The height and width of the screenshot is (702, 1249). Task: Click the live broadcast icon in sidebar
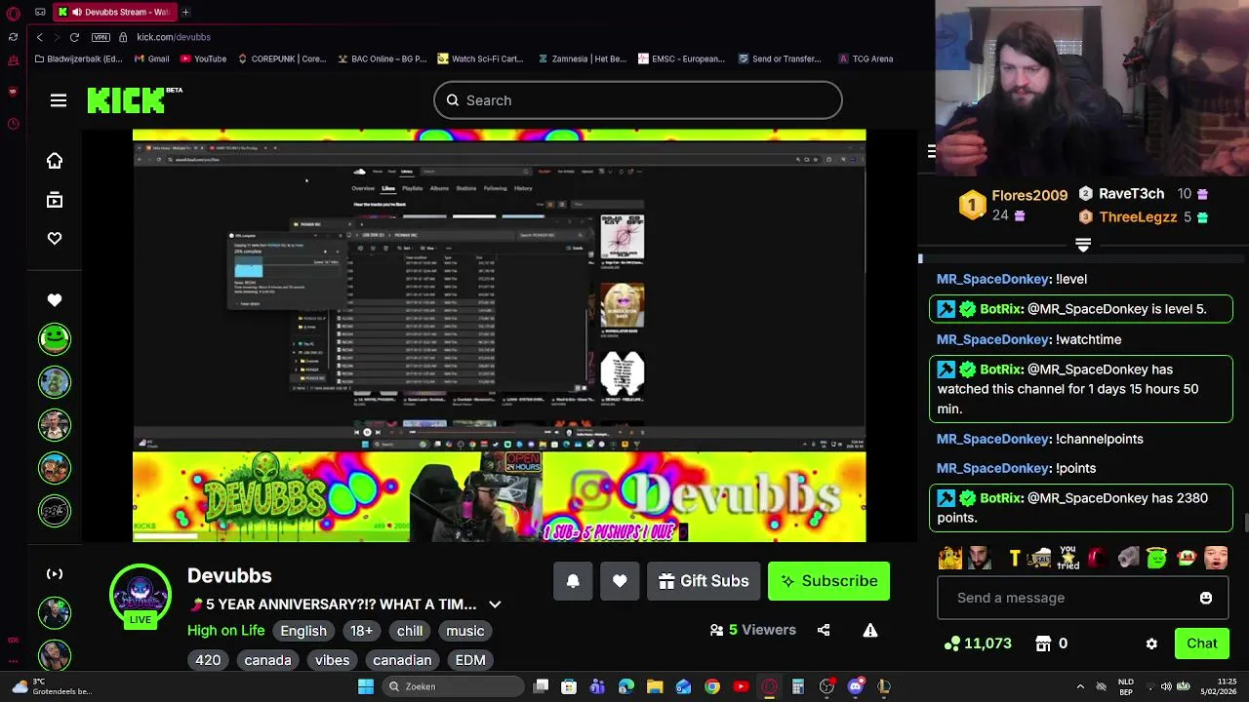(55, 574)
